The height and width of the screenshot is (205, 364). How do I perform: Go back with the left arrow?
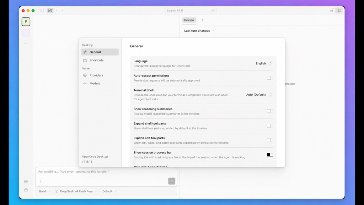tap(57, 10)
